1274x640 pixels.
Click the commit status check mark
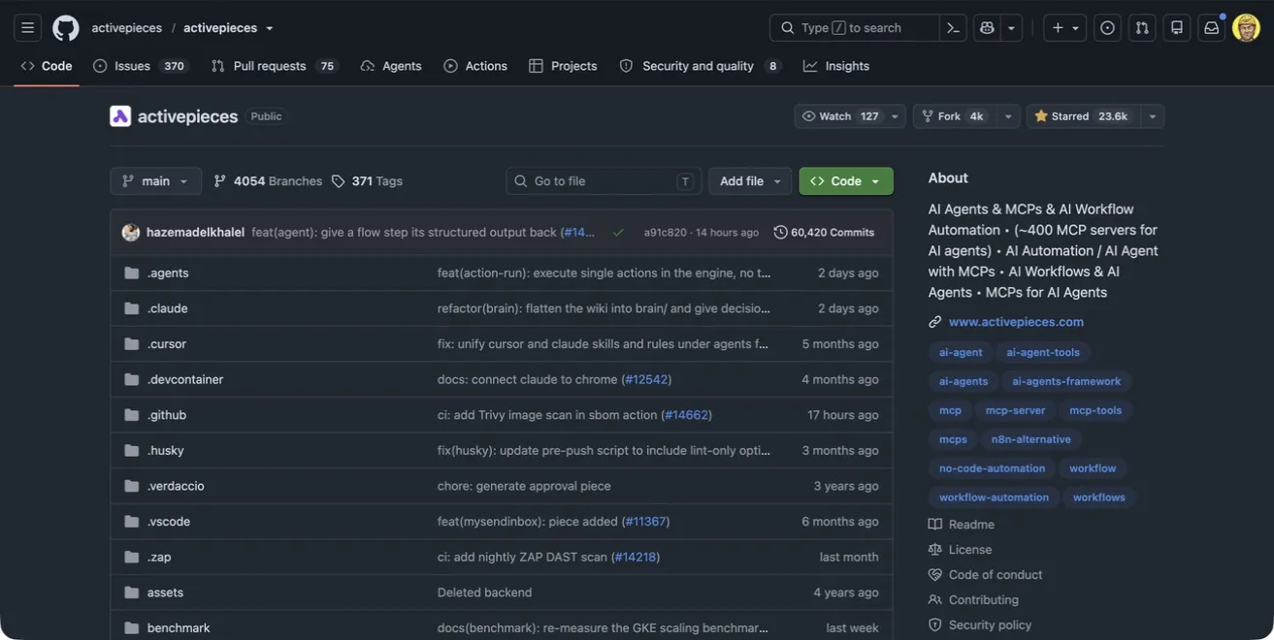(x=618, y=233)
